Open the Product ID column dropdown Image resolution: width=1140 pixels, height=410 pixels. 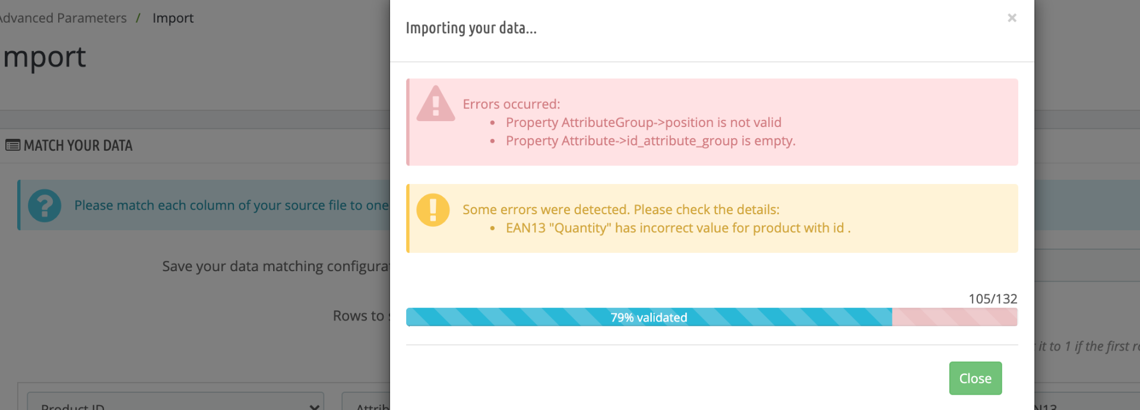[175, 404]
